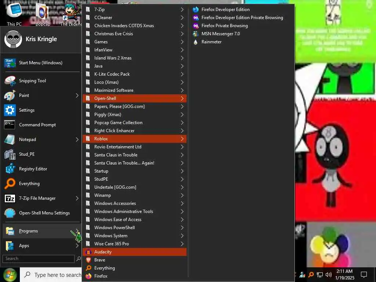Launch Firefox Developer Edition Private Browsing icon
Screen dimensions: 376x282
(196, 18)
